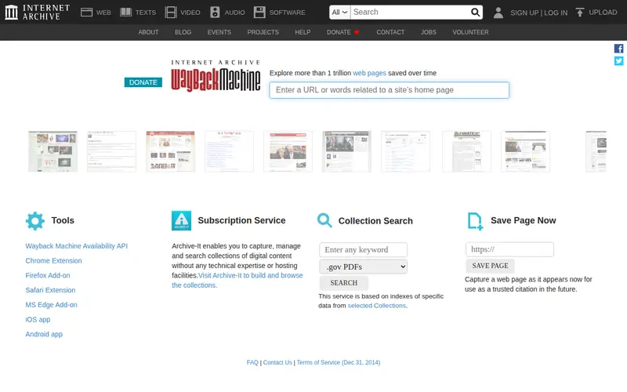Open the web pages link
Image resolution: width=627 pixels, height=392 pixels.
369,73
